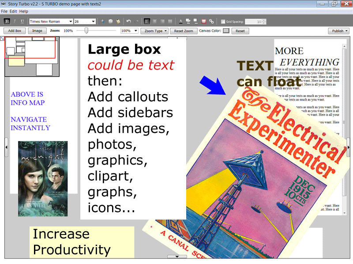Click the red box border icon
Screen dimensions: 353x264
(x=204, y=21)
